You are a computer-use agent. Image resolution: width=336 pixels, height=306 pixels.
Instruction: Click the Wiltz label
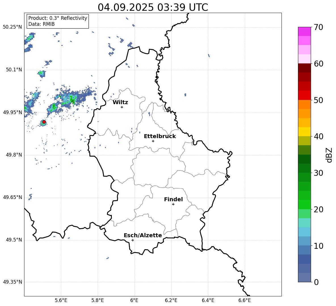click(120, 102)
